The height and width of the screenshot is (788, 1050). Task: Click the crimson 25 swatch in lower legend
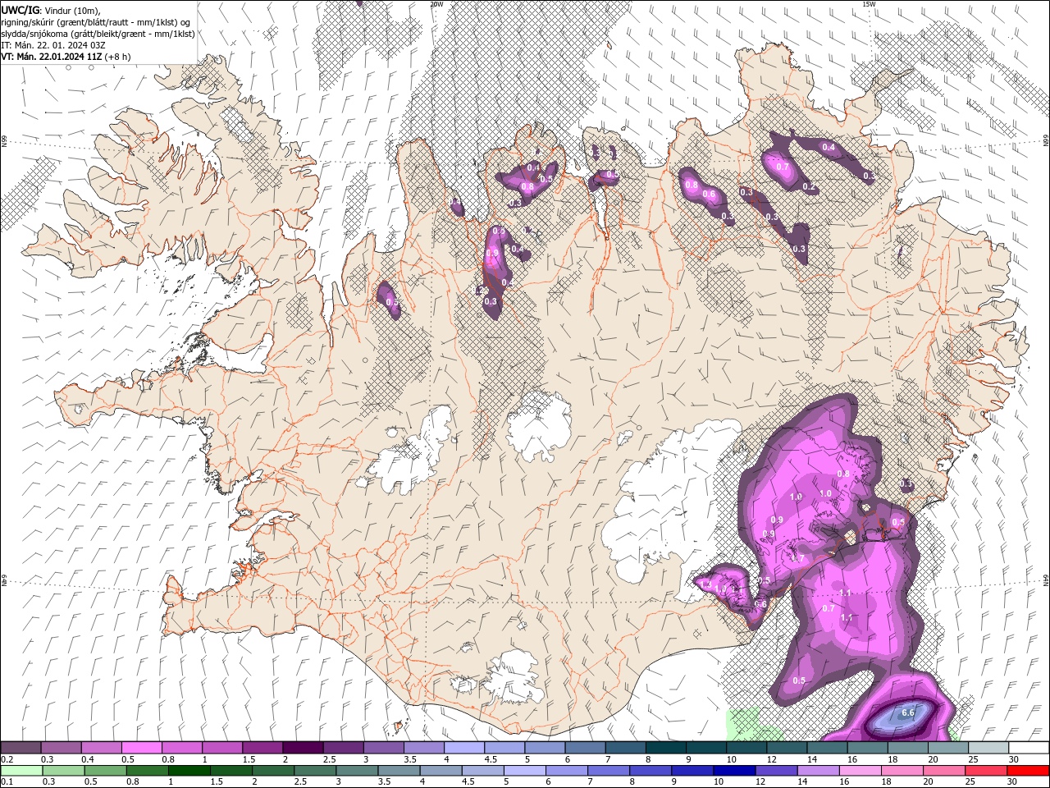pos(986,771)
